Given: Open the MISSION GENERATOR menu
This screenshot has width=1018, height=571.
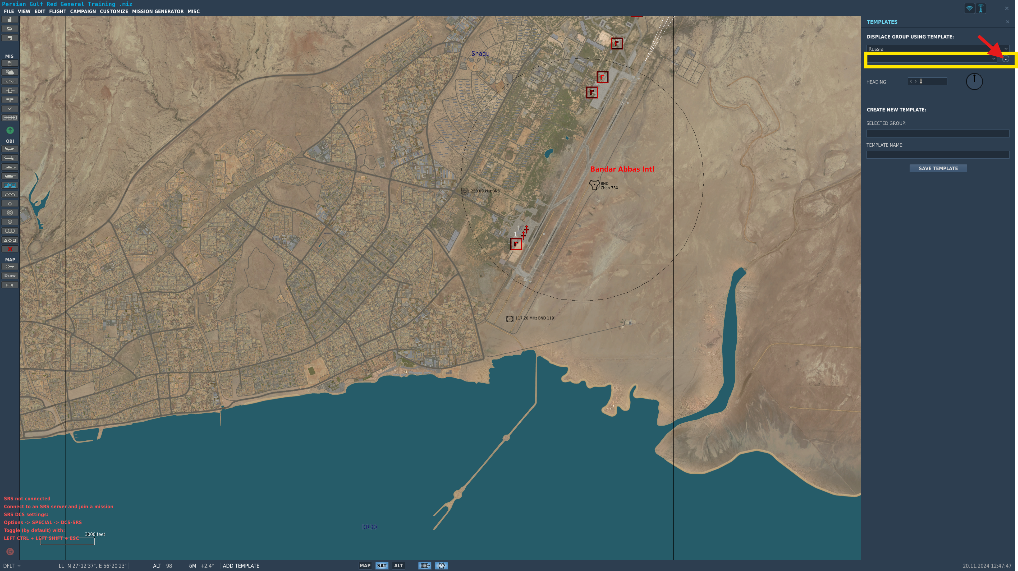Looking at the screenshot, I should [158, 11].
